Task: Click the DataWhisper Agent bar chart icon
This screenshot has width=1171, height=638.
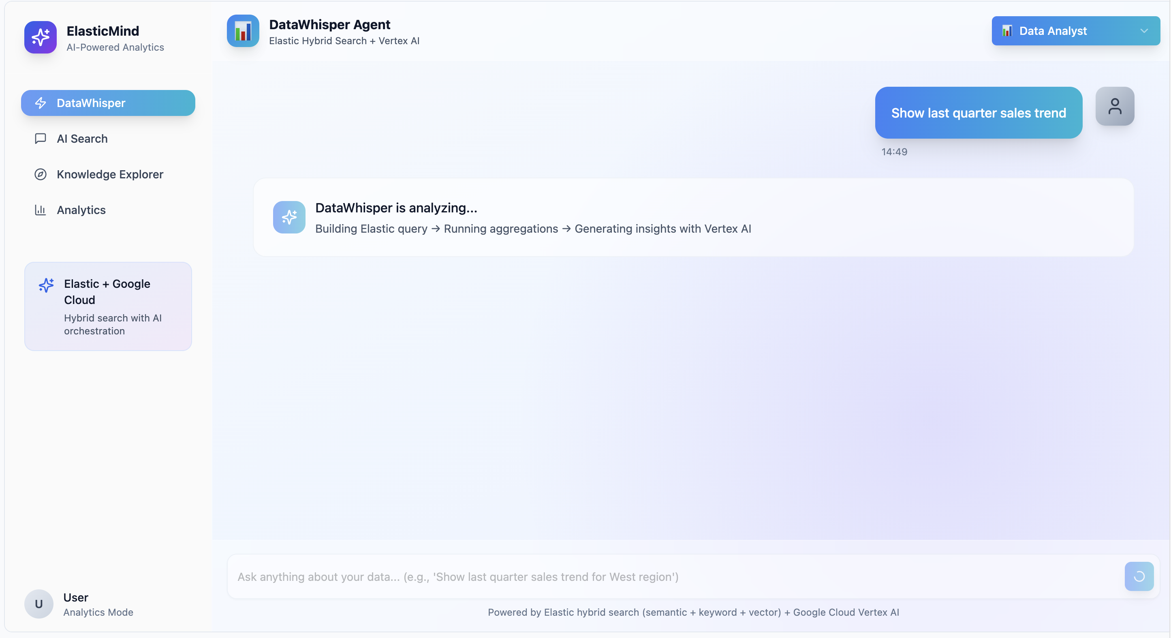Action: [x=243, y=31]
